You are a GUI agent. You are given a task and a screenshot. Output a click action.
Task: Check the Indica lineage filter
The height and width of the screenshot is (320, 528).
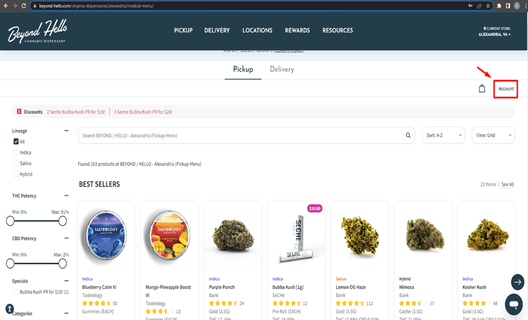16,152
